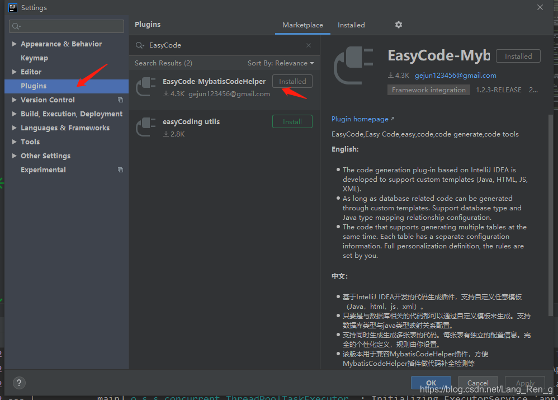The height and width of the screenshot is (400, 558).
Task: Click the IntelliJ logo in the title bar
Action: [x=13, y=7]
